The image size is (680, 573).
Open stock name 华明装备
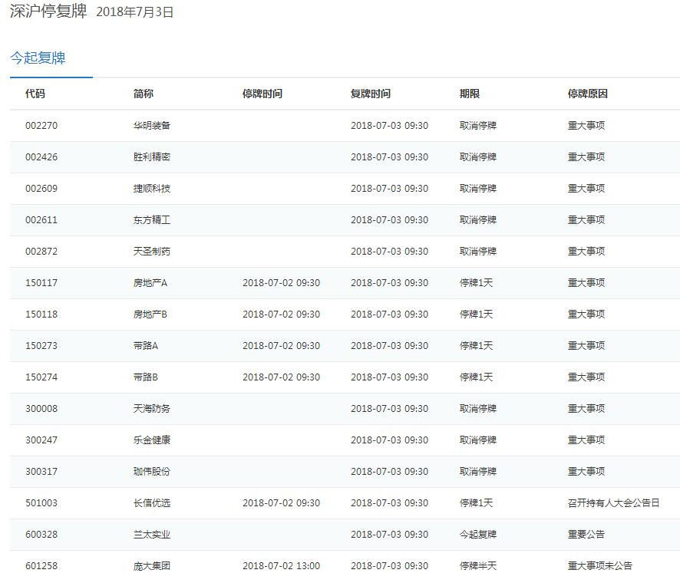tap(152, 126)
